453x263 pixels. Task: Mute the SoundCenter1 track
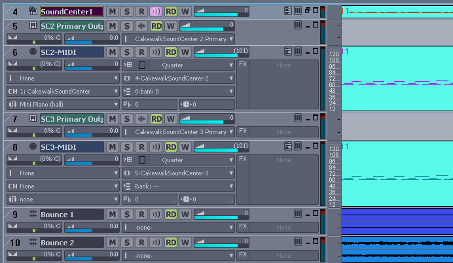[x=112, y=11]
